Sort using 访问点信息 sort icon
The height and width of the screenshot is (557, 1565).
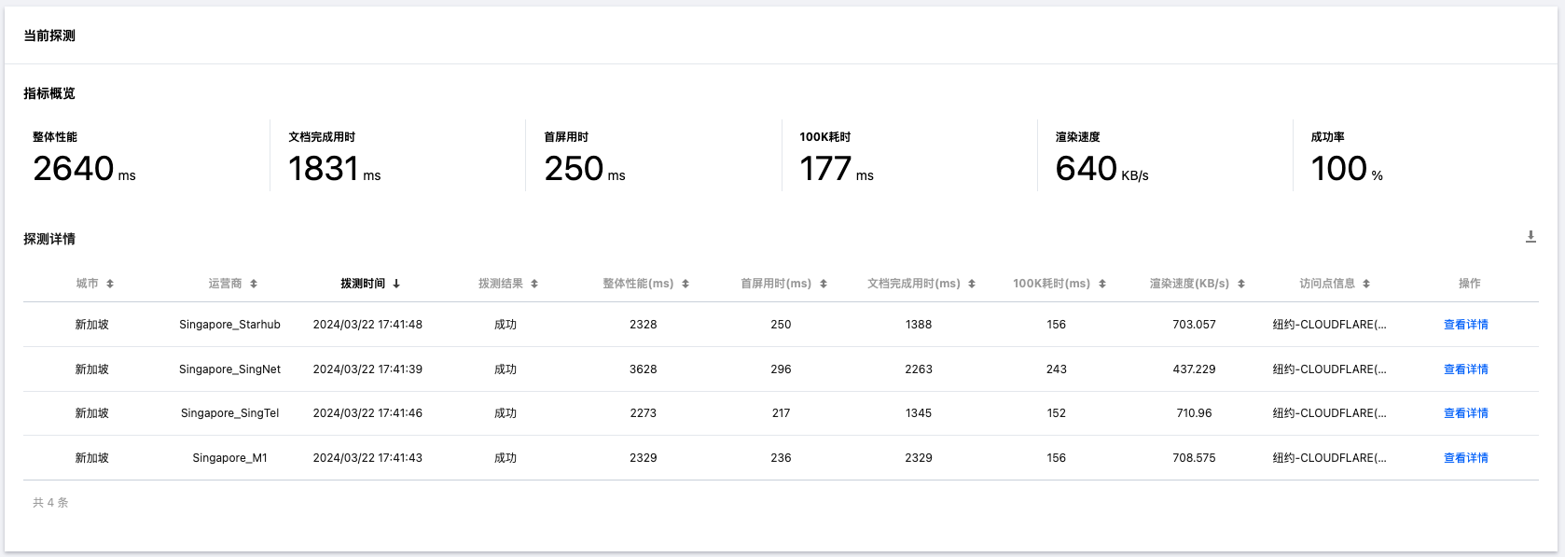(1366, 284)
